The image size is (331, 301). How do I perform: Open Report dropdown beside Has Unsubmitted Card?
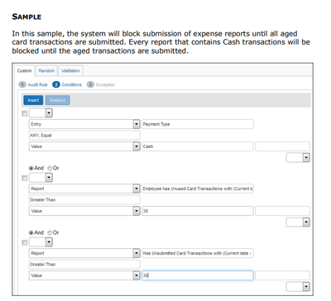click(x=84, y=253)
